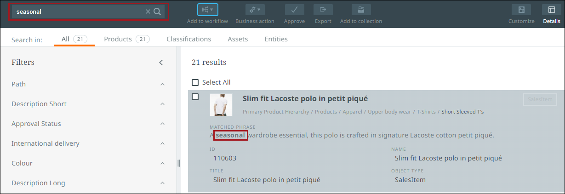Open the Customize icon
This screenshot has height=194, width=565.
click(521, 10)
